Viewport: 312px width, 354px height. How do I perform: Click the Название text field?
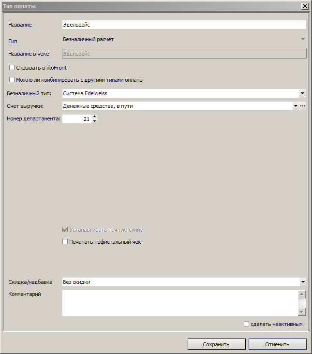184,25
